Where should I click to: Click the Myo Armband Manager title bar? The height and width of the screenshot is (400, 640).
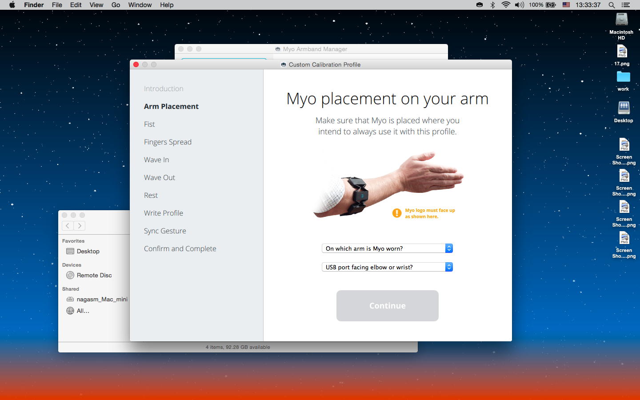pos(311,49)
